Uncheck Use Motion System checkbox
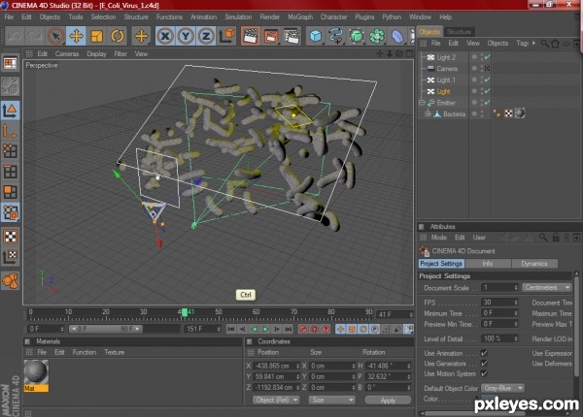 (484, 373)
